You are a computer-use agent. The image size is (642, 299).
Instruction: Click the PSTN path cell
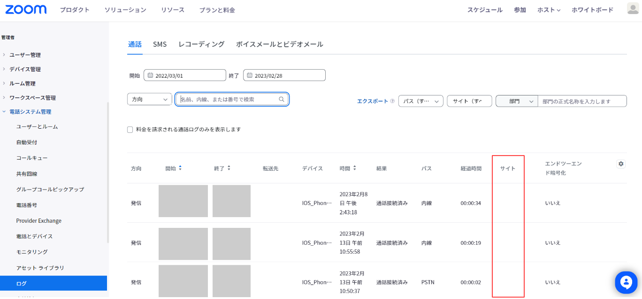pos(428,282)
